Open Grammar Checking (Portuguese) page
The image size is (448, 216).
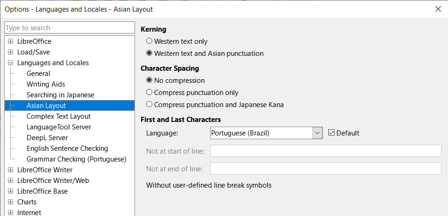pos(76,159)
